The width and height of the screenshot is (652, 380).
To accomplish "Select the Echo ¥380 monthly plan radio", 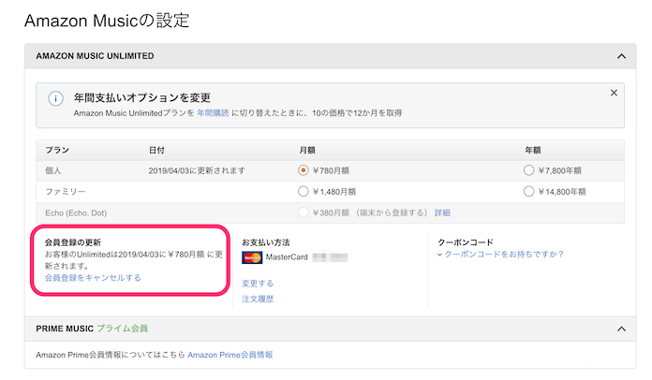I will [304, 212].
